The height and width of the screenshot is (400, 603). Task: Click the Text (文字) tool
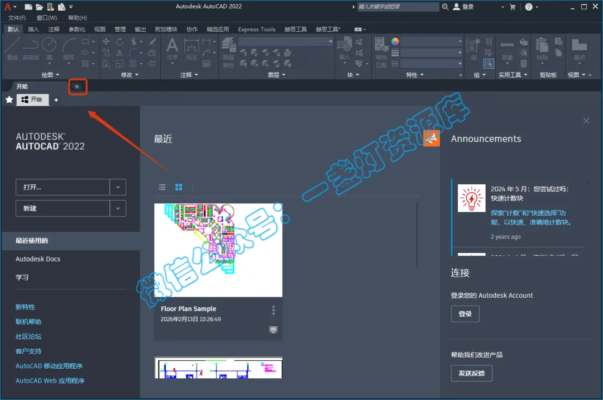pyautogui.click(x=172, y=49)
